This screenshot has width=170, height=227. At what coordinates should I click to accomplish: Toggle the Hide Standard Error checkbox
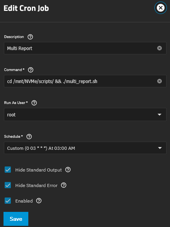pyautogui.click(x=8, y=185)
